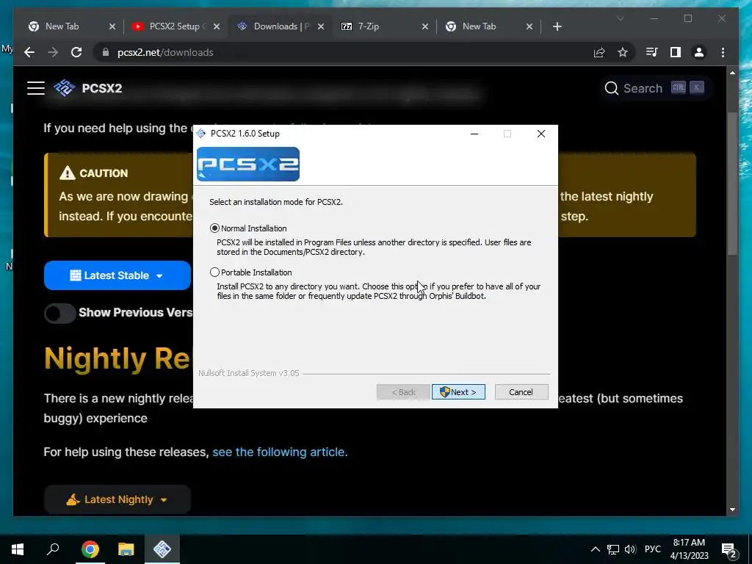Open Chrome profile icon
The image size is (752, 564).
click(x=699, y=52)
